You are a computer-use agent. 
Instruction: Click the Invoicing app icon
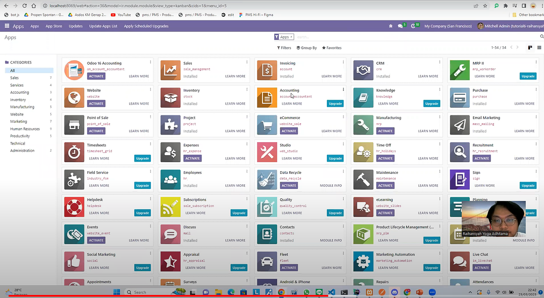coord(267,70)
